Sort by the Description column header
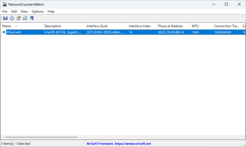 click(64, 26)
